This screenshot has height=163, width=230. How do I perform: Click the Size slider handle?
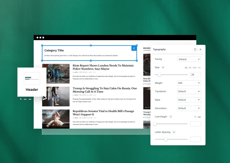click(x=159, y=75)
